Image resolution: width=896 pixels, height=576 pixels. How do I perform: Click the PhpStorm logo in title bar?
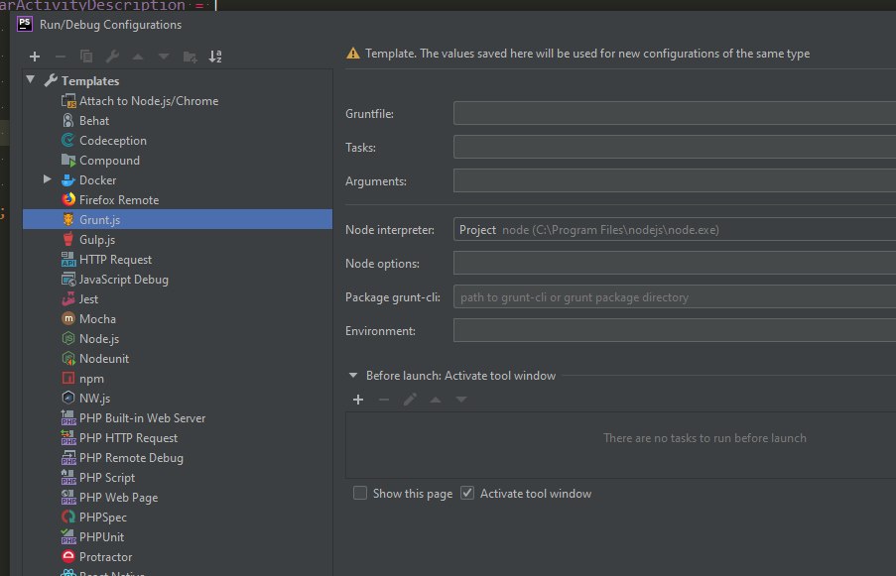pos(25,24)
